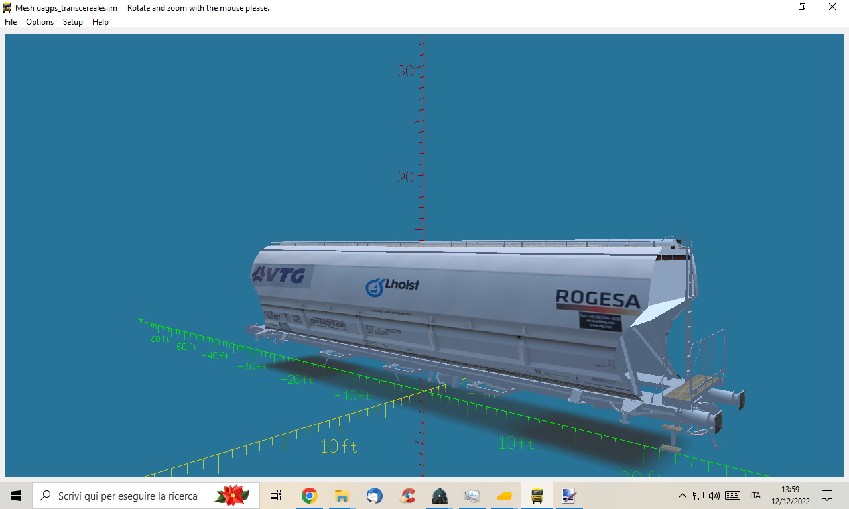Open the touch keyboard tray icon
This screenshot has height=509, width=849.
point(733,496)
